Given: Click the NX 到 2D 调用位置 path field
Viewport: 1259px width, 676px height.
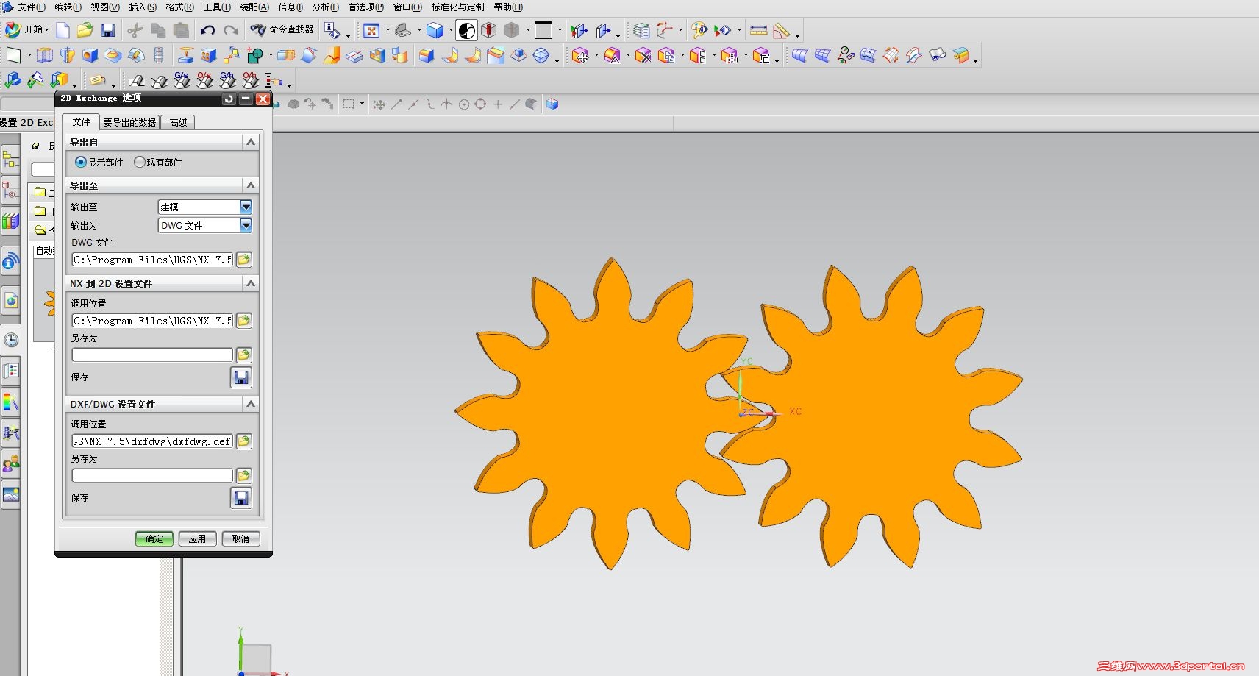Looking at the screenshot, I should point(152,320).
